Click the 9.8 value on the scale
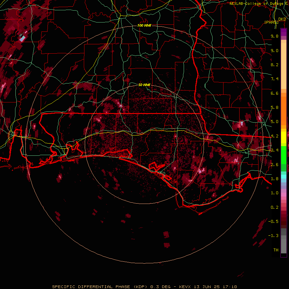289x289 pixels. click(275, 36)
